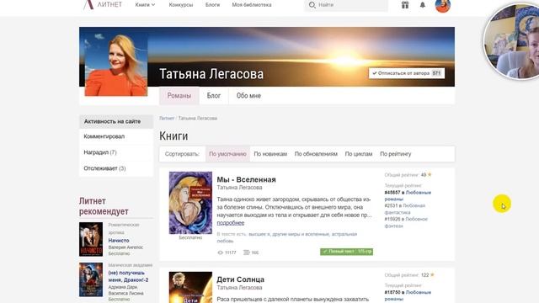
Task: Sort books По циклам
Action: tap(359, 154)
